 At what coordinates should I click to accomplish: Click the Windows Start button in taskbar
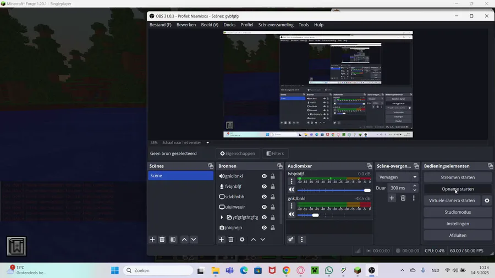[x=115, y=270]
